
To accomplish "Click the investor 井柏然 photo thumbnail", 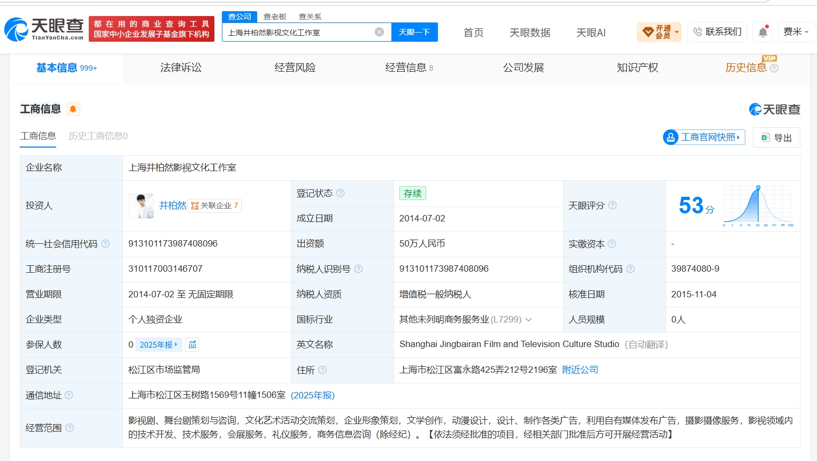I will pyautogui.click(x=141, y=206).
